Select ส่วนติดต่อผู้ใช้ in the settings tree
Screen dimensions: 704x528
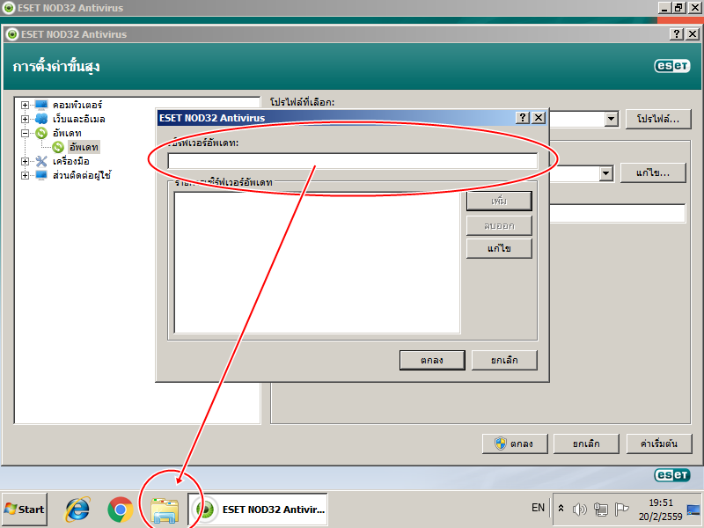pos(82,175)
